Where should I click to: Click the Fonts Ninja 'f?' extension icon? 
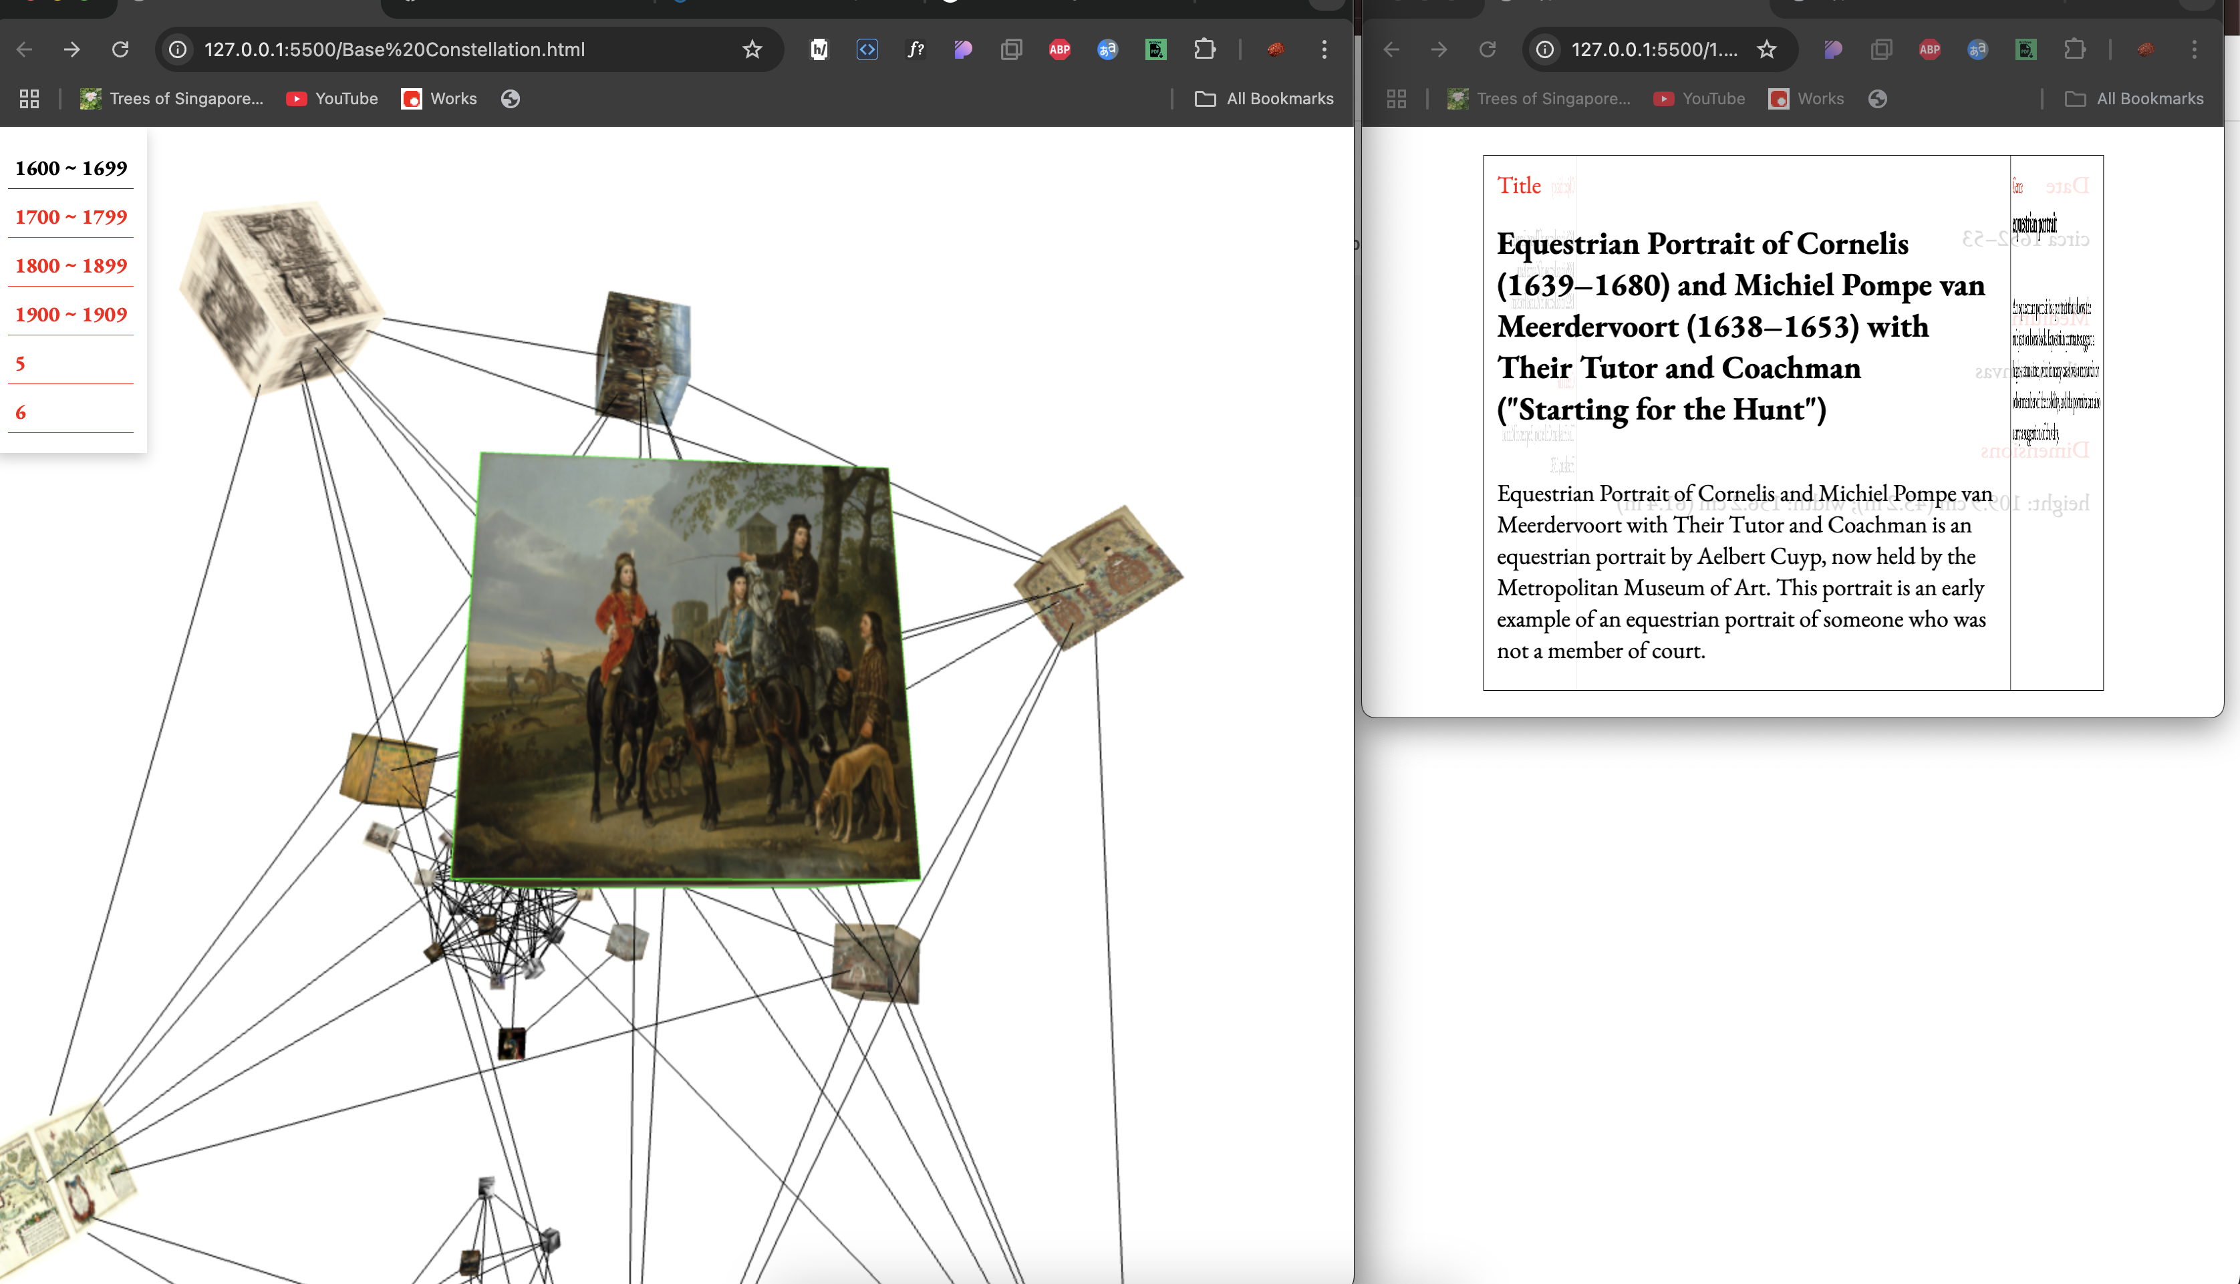click(916, 49)
